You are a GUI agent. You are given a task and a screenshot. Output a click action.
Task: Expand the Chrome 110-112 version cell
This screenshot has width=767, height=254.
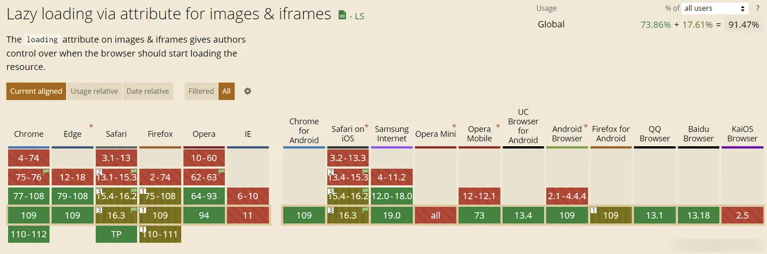click(x=29, y=234)
